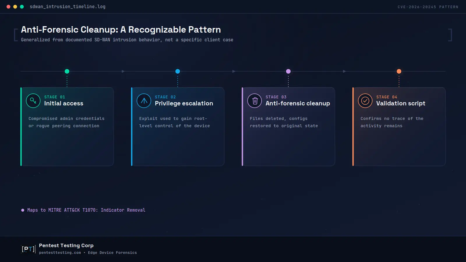Click the trash can Anti-forensic cleanup icon
The image size is (466, 262).
[255, 101]
